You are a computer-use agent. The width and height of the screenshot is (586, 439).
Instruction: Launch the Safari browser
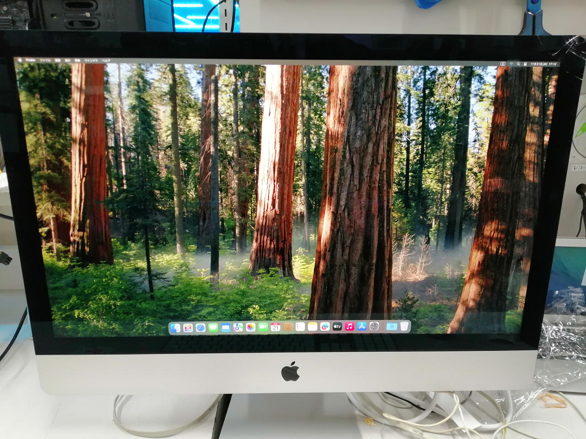point(200,328)
